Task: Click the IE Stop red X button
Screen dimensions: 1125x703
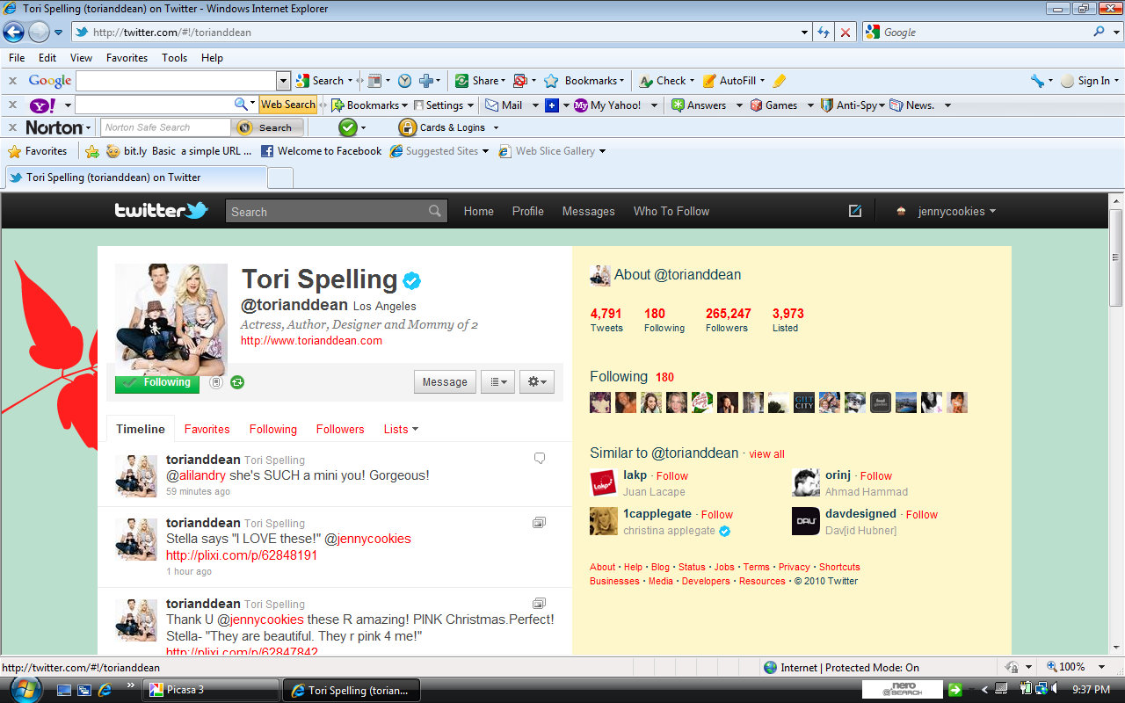Action: click(846, 32)
